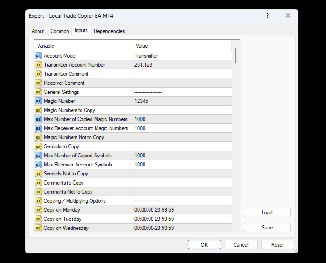Click the icon beside Receiver Comment
Viewport: 326px width, 263px height.
pos(38,83)
